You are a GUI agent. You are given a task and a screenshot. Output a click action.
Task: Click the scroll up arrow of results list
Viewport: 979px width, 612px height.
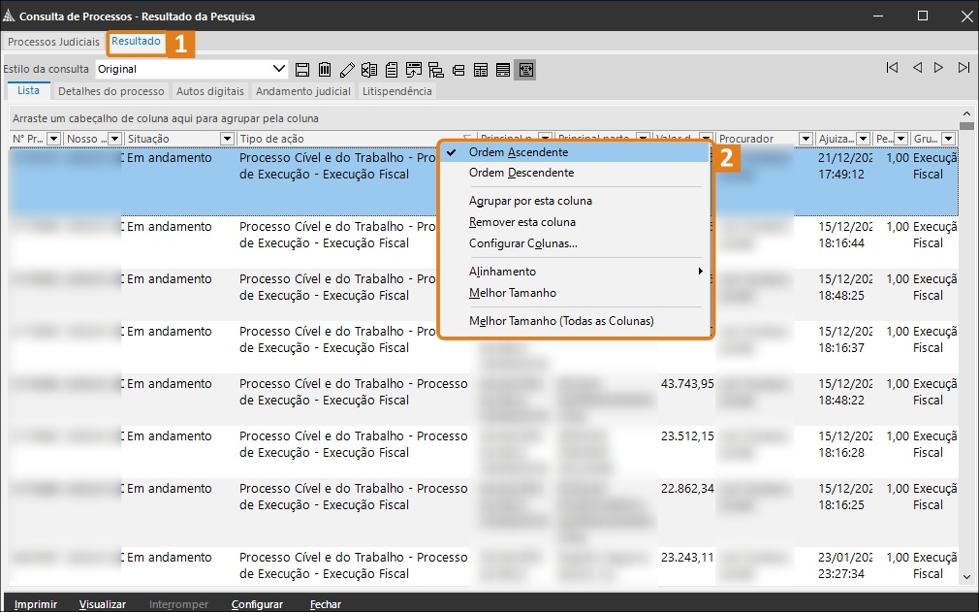tap(966, 113)
